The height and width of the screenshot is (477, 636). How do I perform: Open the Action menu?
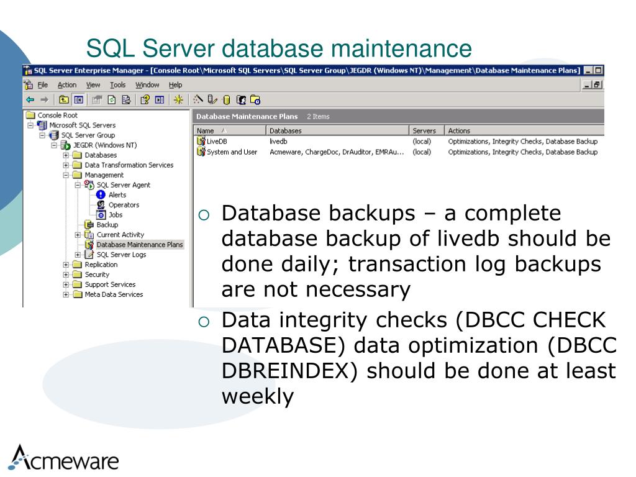click(x=67, y=84)
